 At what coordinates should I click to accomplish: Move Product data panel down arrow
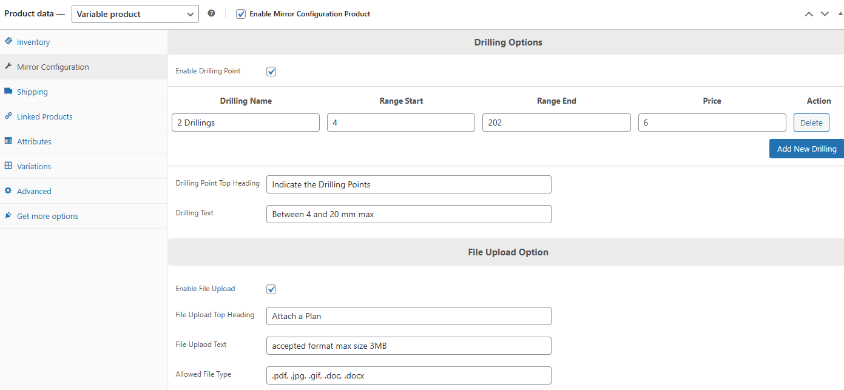click(825, 14)
